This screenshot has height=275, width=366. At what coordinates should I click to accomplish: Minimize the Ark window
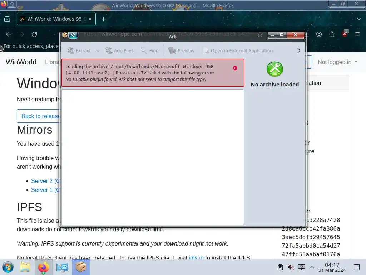(x=272, y=35)
